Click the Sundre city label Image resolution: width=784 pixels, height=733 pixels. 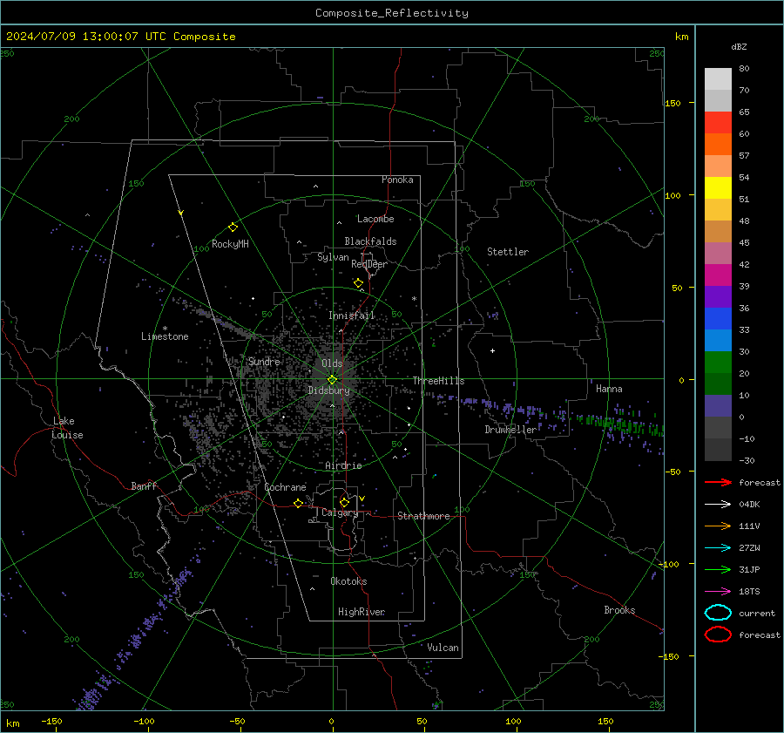tap(264, 361)
